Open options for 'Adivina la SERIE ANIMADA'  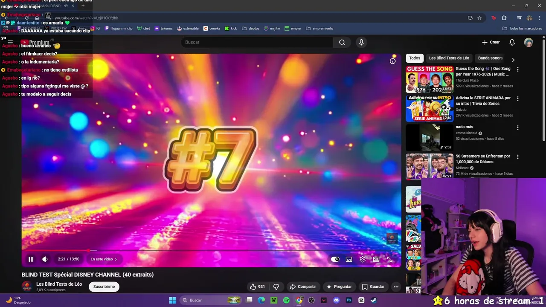(x=518, y=98)
